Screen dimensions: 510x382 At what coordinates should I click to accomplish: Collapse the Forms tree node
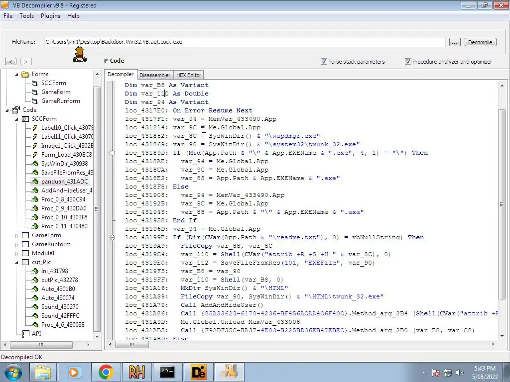coord(16,75)
